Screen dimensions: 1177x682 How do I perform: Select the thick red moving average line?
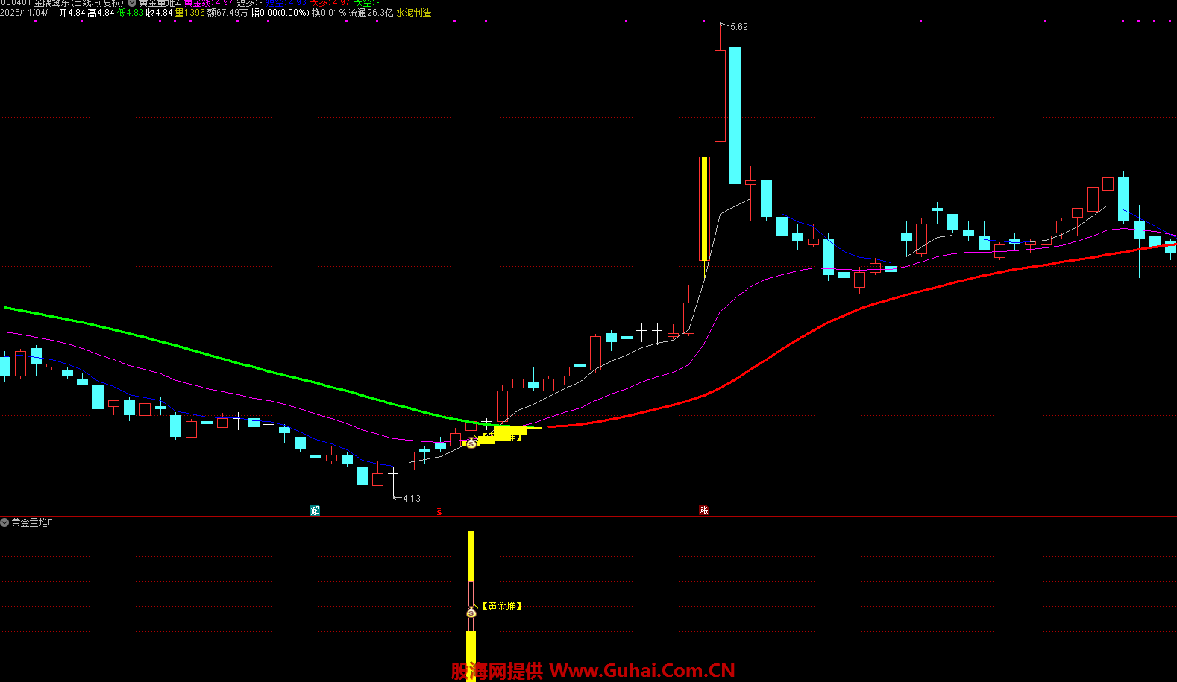pos(820,325)
